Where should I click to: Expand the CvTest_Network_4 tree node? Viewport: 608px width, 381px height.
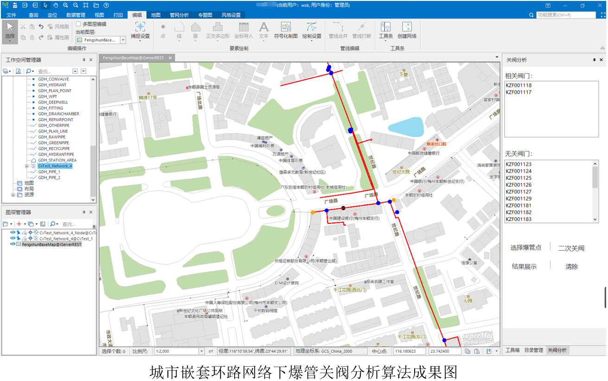pyautogui.click(x=27, y=166)
